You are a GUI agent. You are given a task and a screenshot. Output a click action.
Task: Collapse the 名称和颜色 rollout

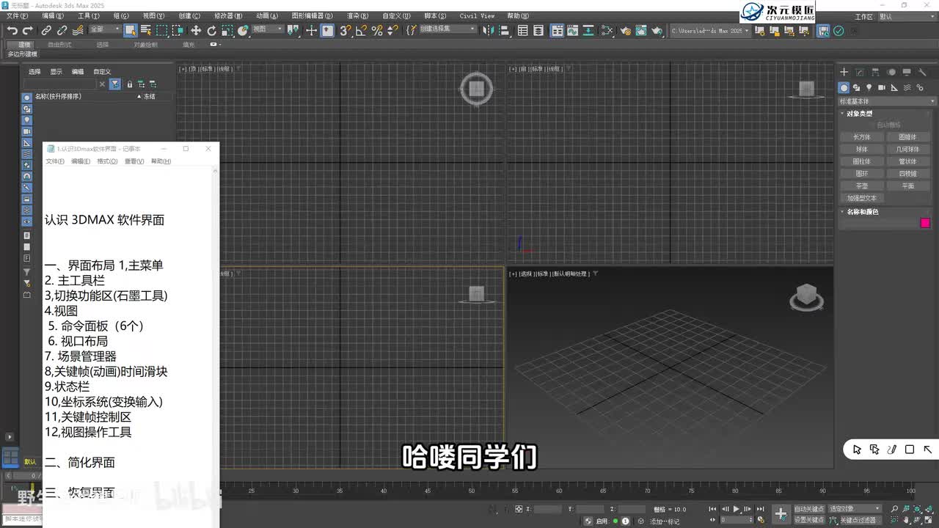(862, 212)
